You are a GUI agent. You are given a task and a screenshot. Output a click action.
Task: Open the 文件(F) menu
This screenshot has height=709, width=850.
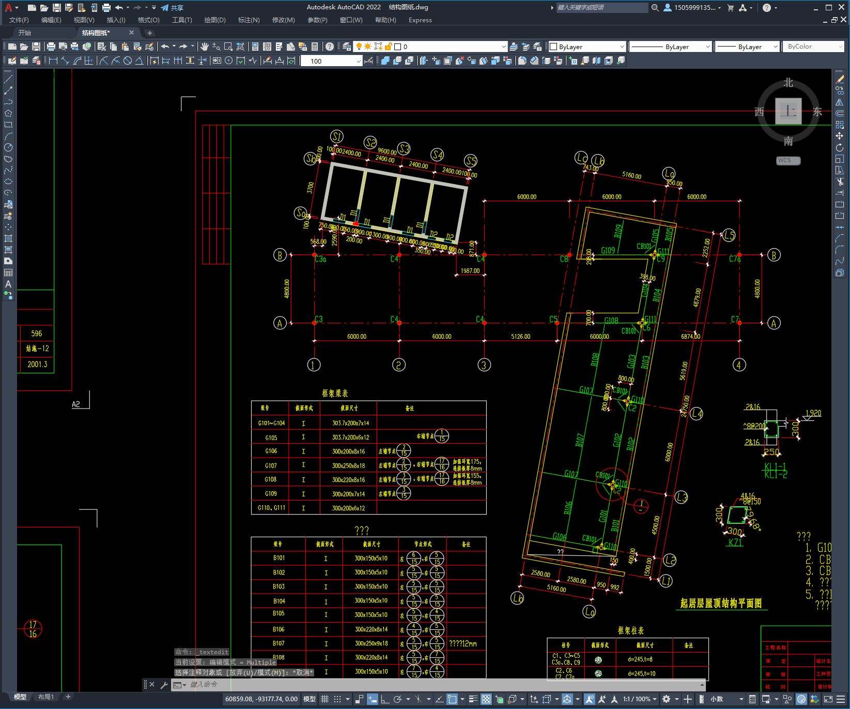(x=19, y=20)
